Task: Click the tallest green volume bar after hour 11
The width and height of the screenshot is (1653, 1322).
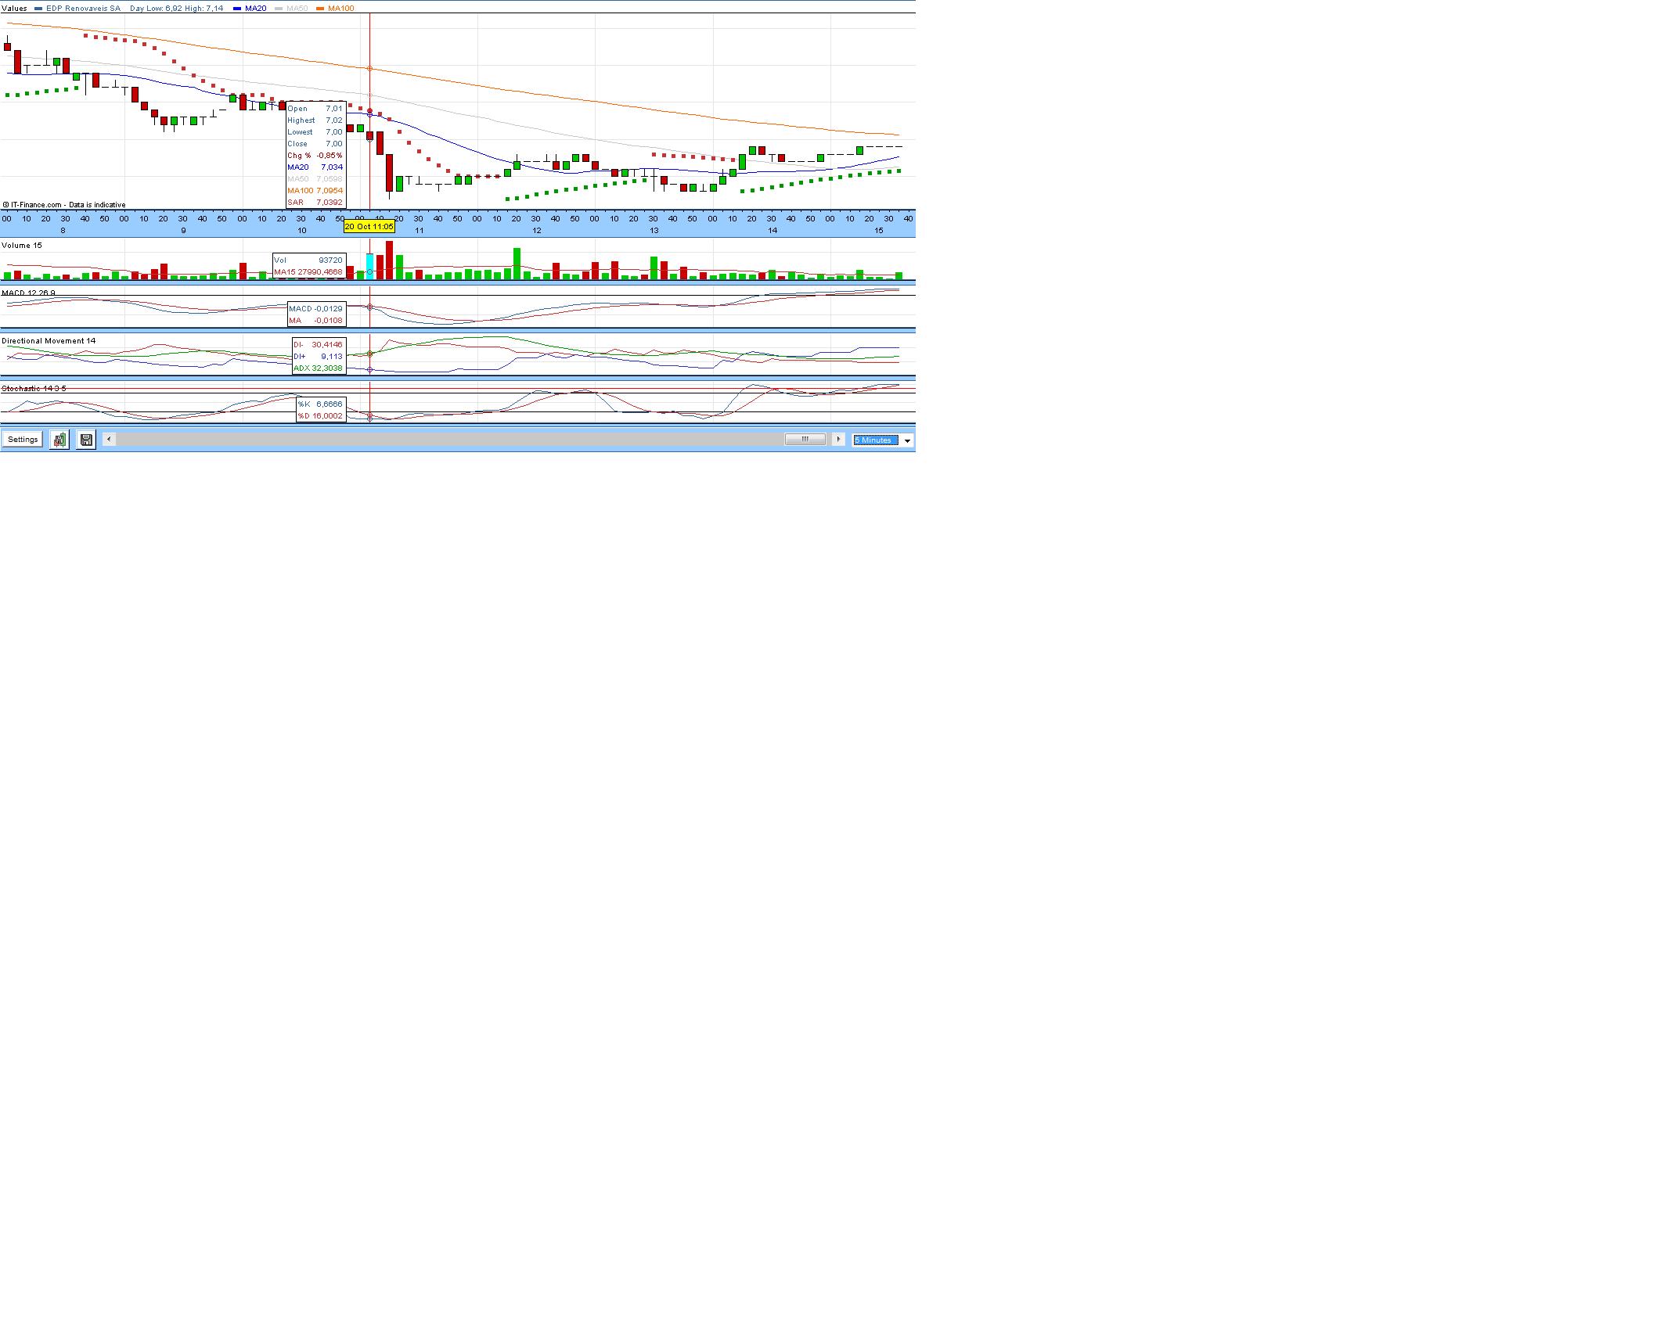Action: tap(517, 264)
